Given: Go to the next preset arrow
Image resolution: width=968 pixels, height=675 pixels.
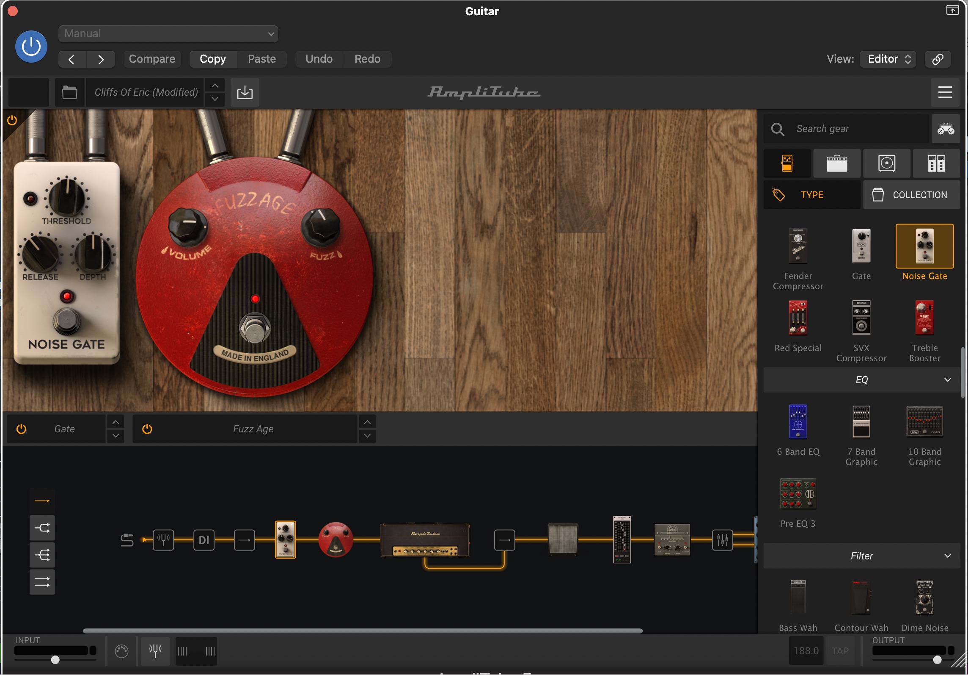Looking at the screenshot, I should [x=101, y=59].
